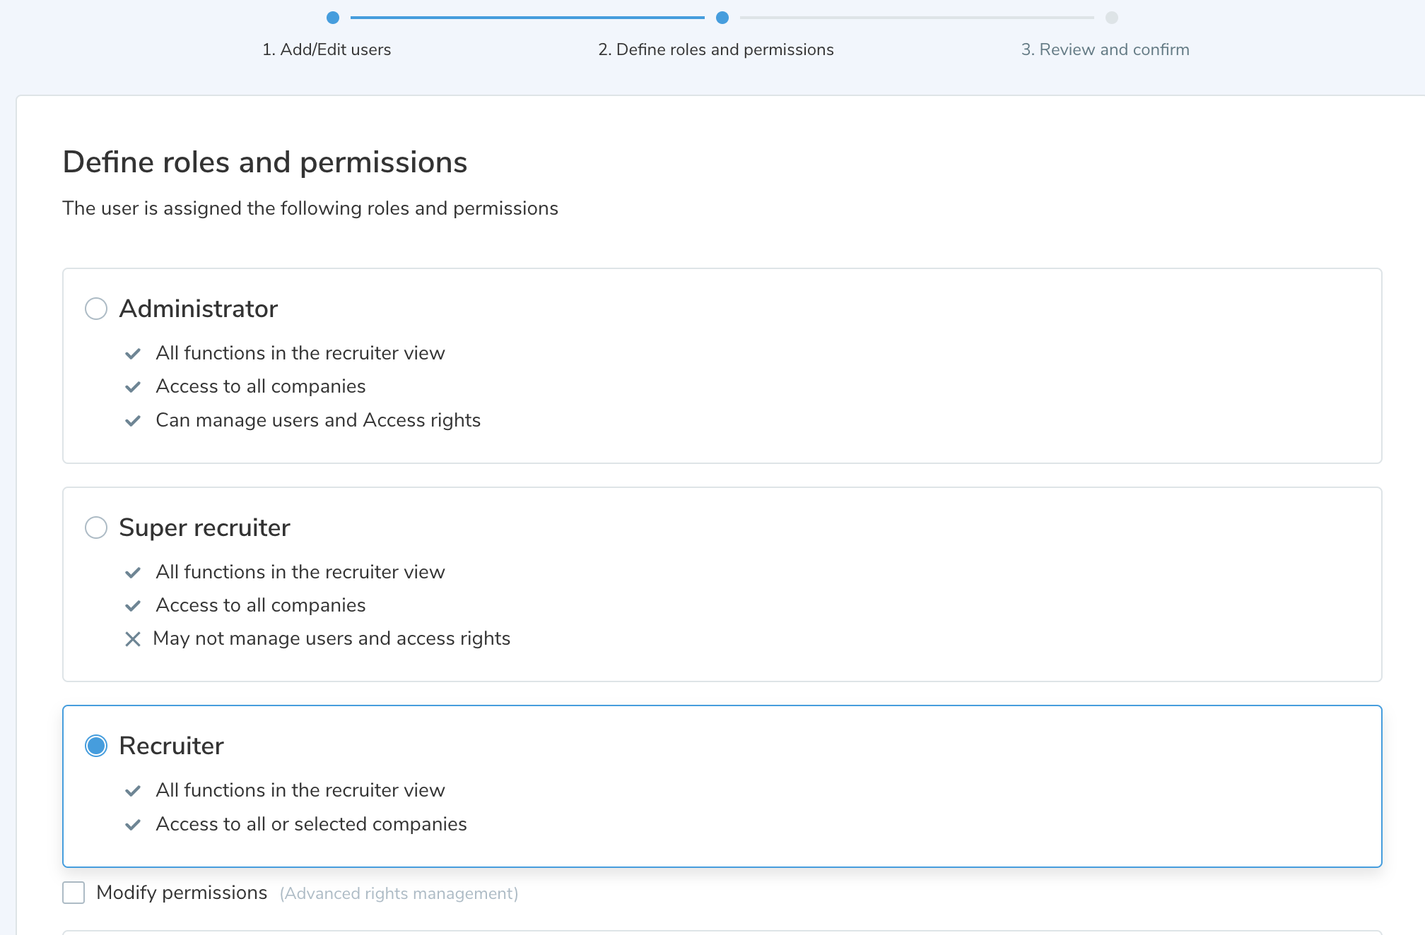This screenshot has width=1425, height=935.
Task: Click checkmark beside Super recruiter's Access to all companies
Action: tap(132, 606)
